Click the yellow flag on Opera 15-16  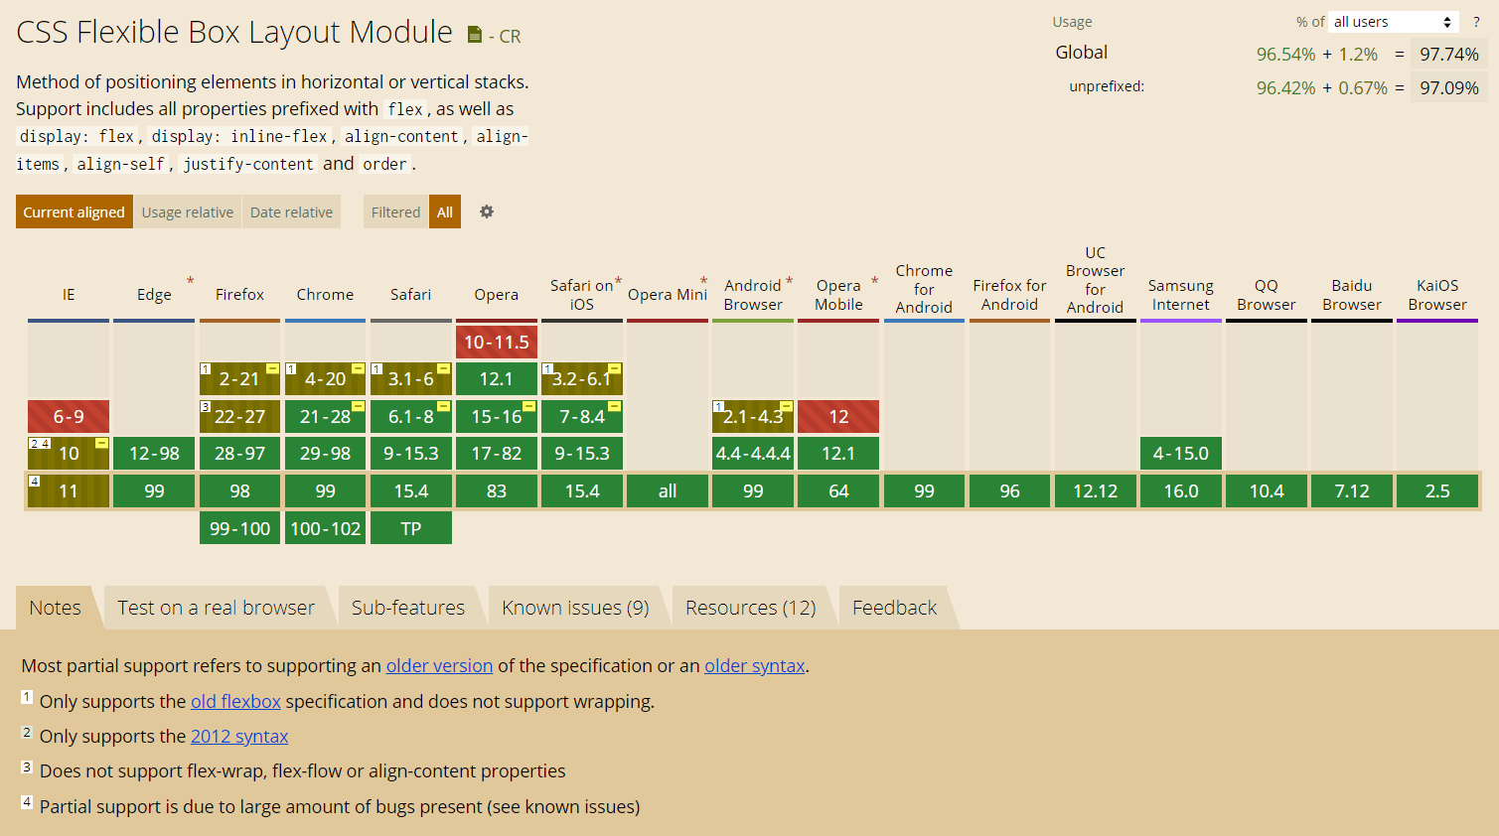click(x=528, y=406)
